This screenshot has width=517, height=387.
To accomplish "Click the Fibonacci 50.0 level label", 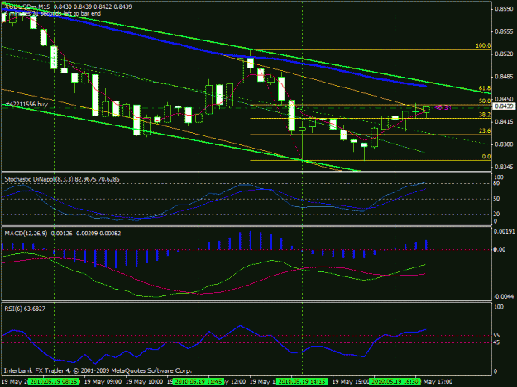I will pyautogui.click(x=485, y=101).
